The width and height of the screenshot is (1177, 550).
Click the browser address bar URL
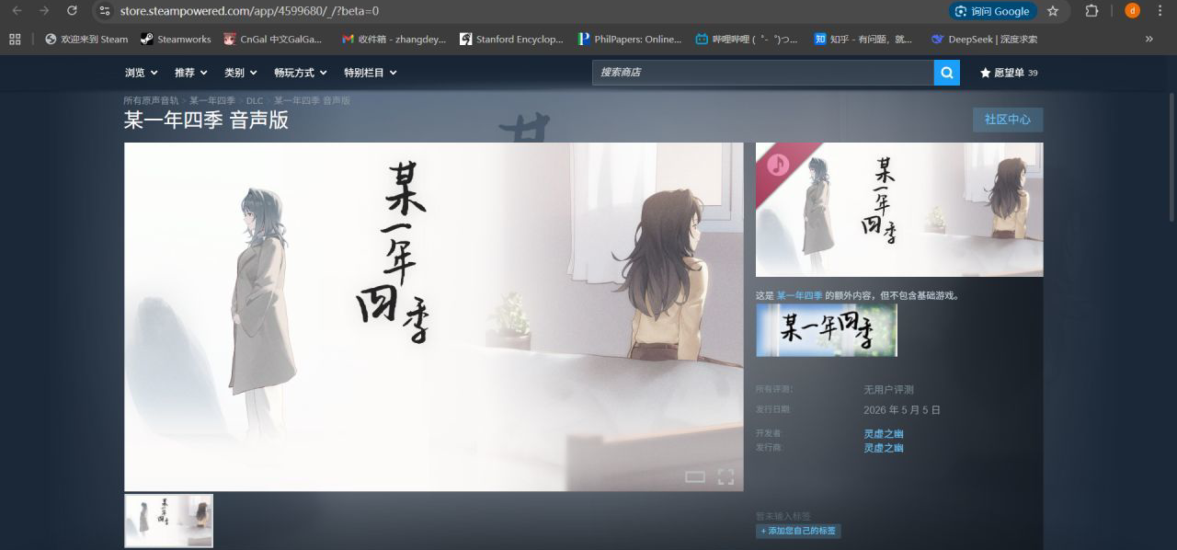249,11
